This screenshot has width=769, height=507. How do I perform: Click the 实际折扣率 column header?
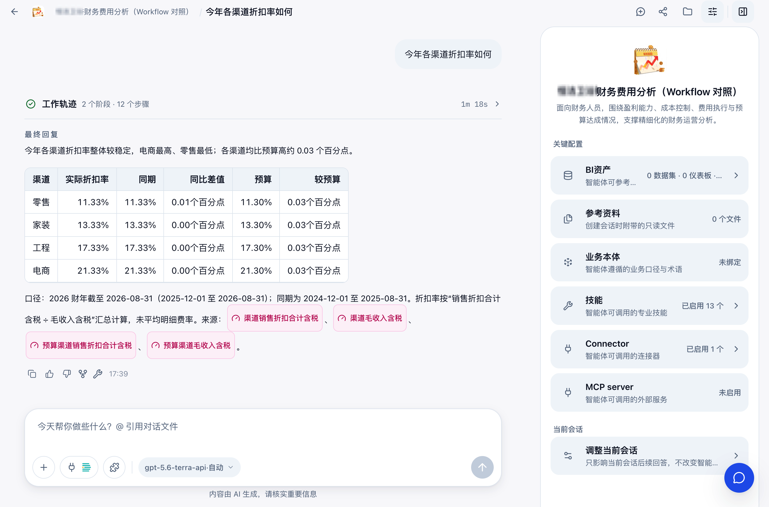click(87, 179)
